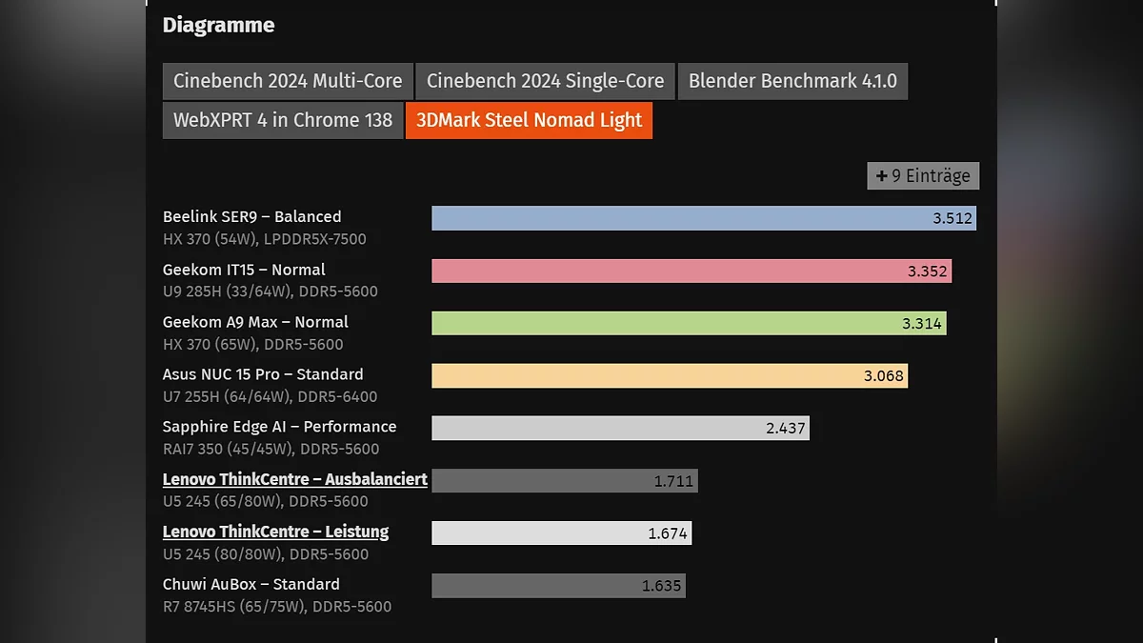The image size is (1143, 643).
Task: Open the Cinebench 2024 Multi-Core tab
Action: click(288, 81)
